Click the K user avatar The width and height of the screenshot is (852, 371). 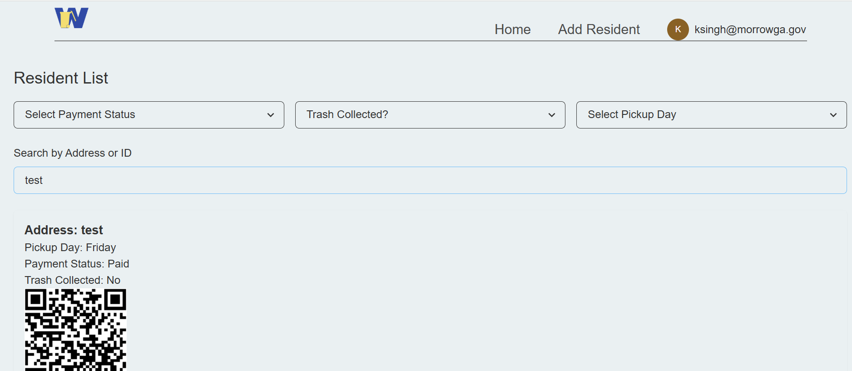[678, 30]
